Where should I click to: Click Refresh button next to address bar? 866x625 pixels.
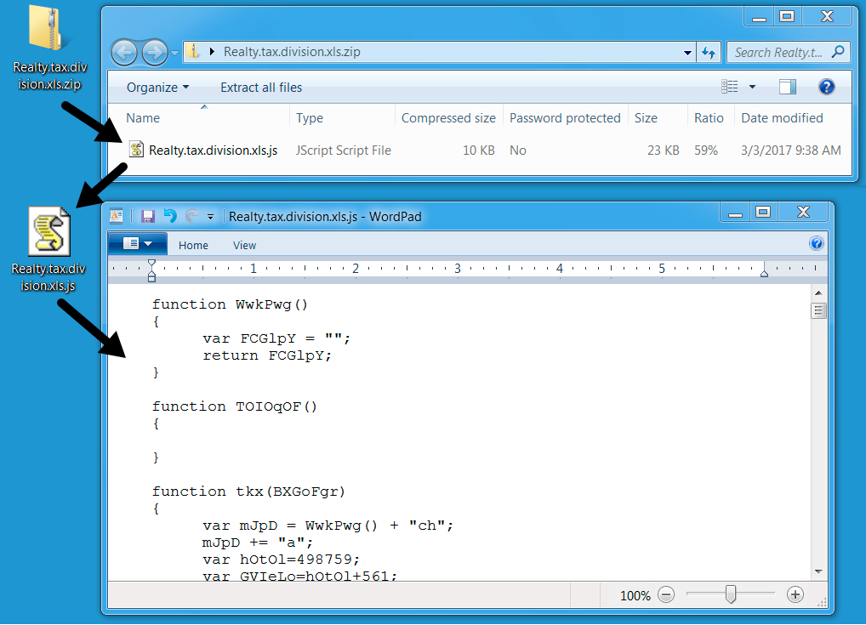[709, 53]
